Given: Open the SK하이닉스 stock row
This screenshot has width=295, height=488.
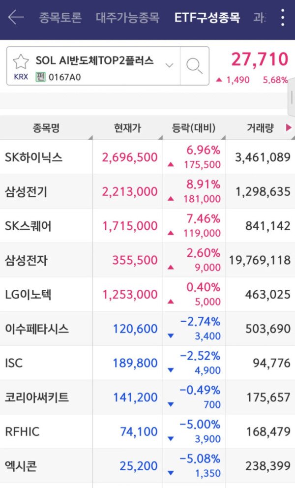Looking at the screenshot, I should pyautogui.click(x=147, y=157).
